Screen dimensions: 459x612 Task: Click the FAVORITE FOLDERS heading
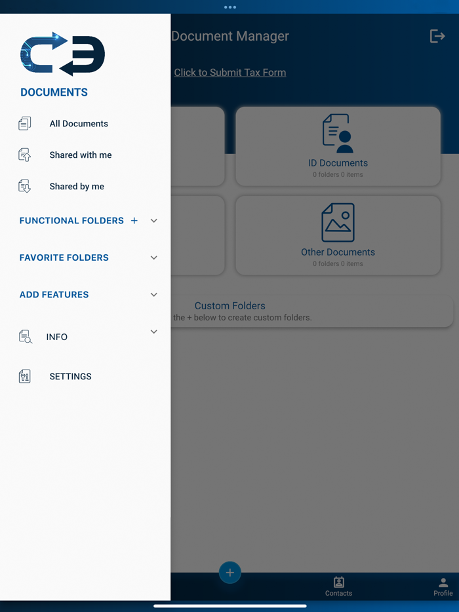point(64,258)
